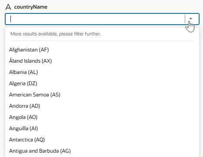203x157 pixels.
Task: Choose American Samoa (AS)
Action: [x=102, y=95]
